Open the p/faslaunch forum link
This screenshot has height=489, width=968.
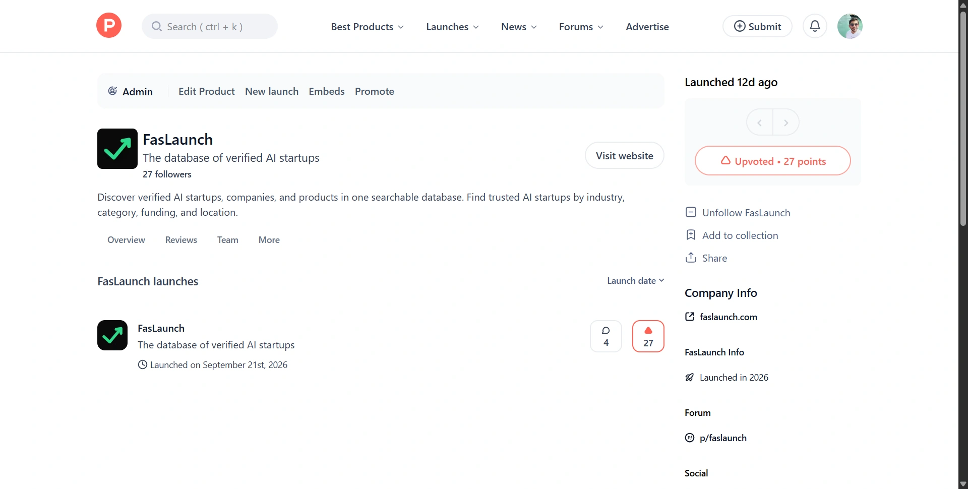click(x=723, y=438)
